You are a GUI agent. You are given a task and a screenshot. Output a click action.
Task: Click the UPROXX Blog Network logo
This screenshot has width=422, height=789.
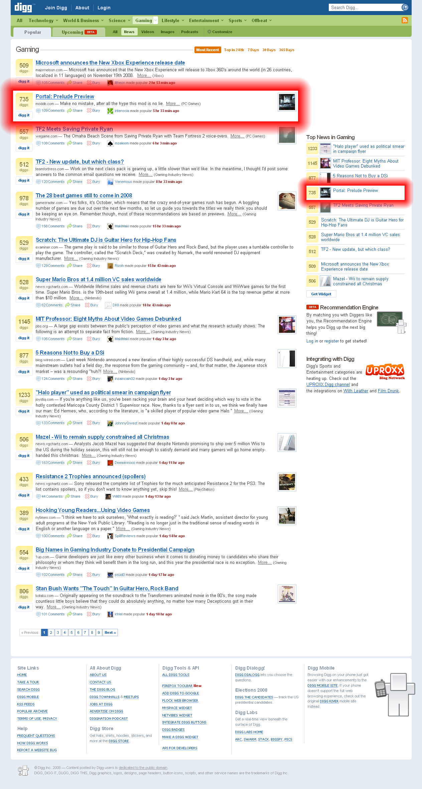click(x=385, y=372)
